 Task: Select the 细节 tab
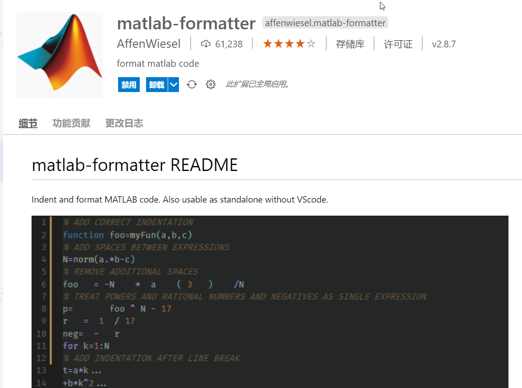point(28,123)
